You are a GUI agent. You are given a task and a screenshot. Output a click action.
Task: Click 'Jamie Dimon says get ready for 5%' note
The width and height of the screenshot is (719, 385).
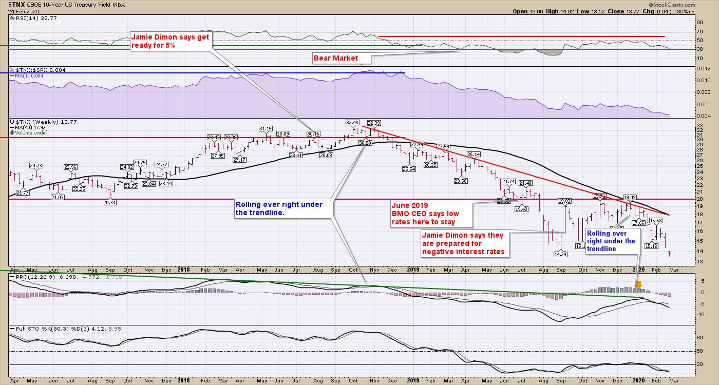pos(170,41)
